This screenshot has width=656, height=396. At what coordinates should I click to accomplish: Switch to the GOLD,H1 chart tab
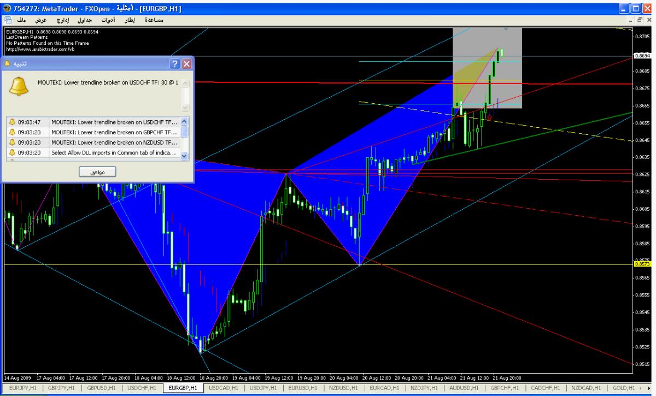[624, 388]
